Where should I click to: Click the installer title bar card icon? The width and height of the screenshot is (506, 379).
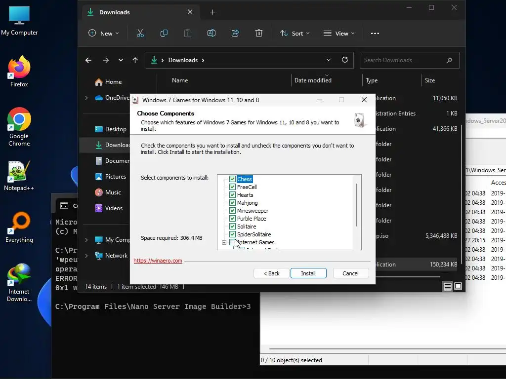point(135,100)
